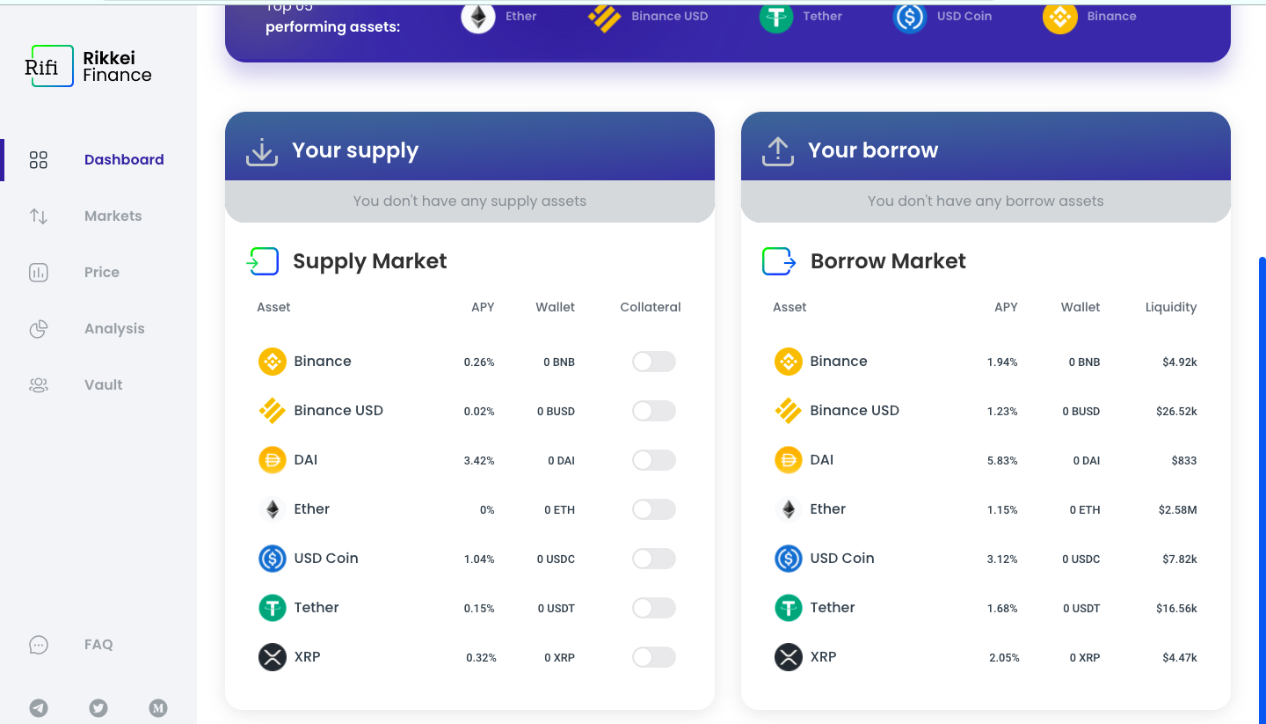The width and height of the screenshot is (1266, 724).
Task: Click the Your borrow upload icon
Action: (777, 151)
